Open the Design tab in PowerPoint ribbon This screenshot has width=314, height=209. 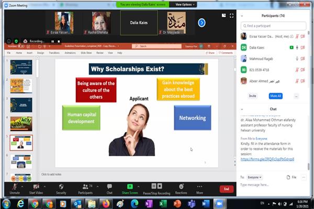[41, 53]
